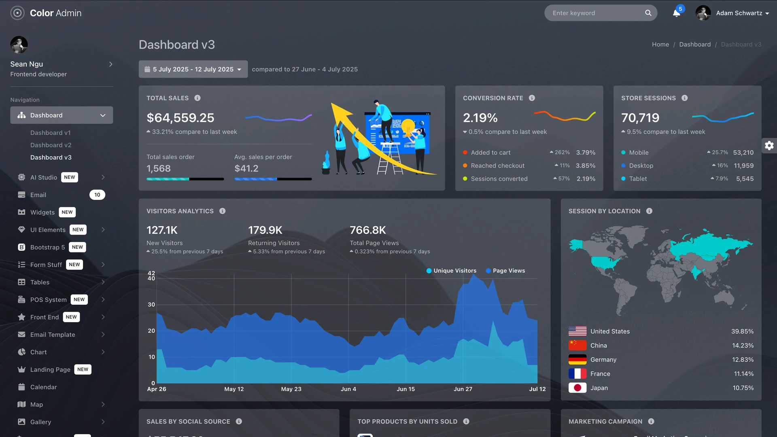777x437 pixels.
Task: Click the AI Studio chip icon
Action: tap(21, 177)
